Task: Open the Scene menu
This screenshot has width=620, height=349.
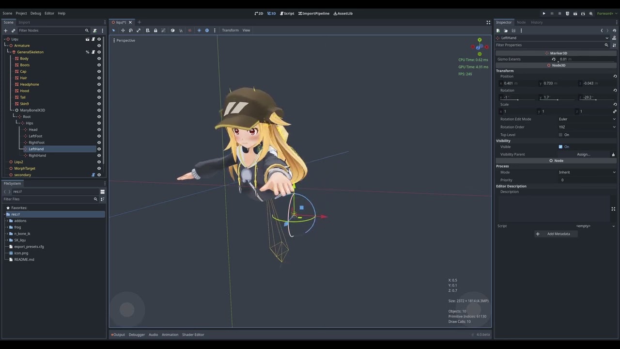Action: pyautogui.click(x=7, y=13)
